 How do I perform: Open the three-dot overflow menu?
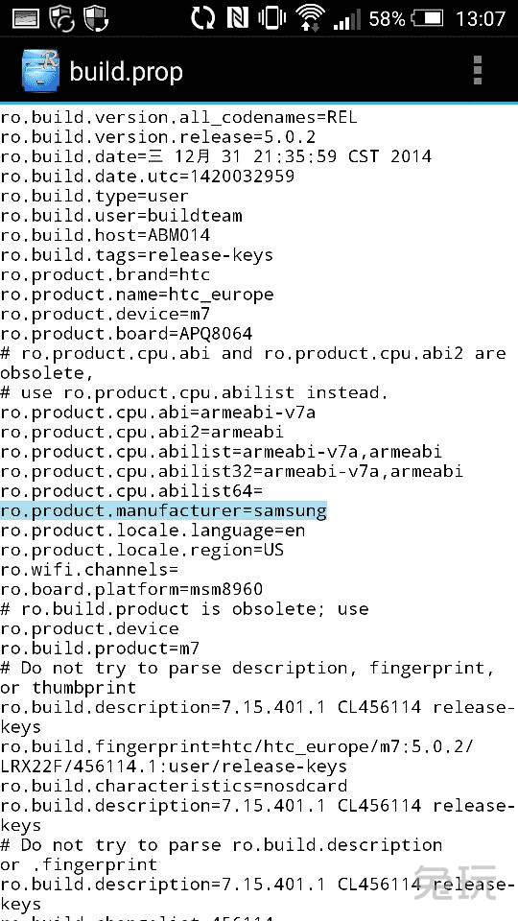(478, 71)
